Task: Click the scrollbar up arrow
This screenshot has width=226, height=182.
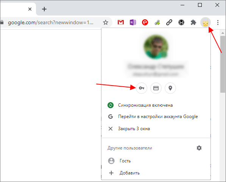Action: (223, 33)
